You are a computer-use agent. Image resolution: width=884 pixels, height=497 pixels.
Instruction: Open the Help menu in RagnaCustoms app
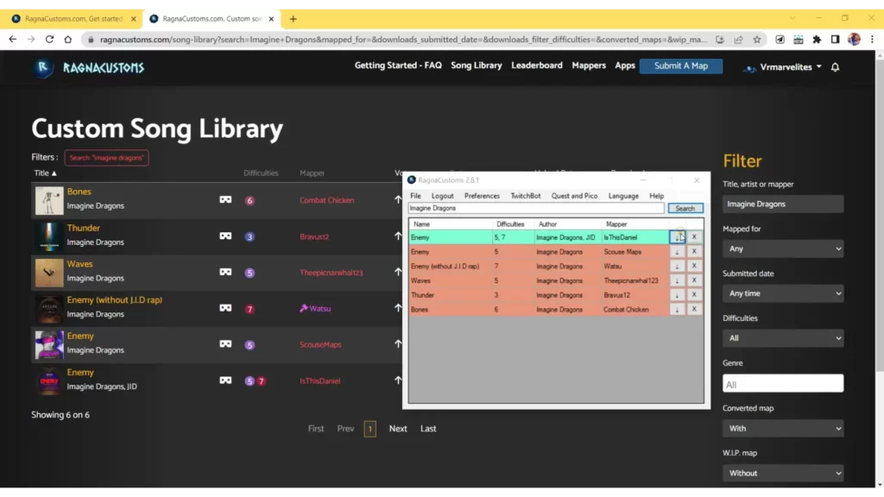(x=656, y=196)
